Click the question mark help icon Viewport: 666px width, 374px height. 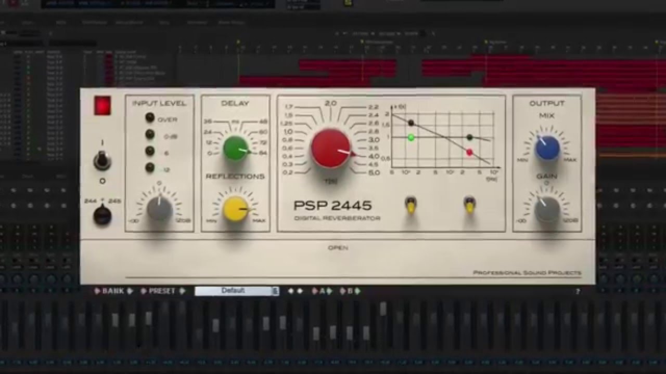578,292
